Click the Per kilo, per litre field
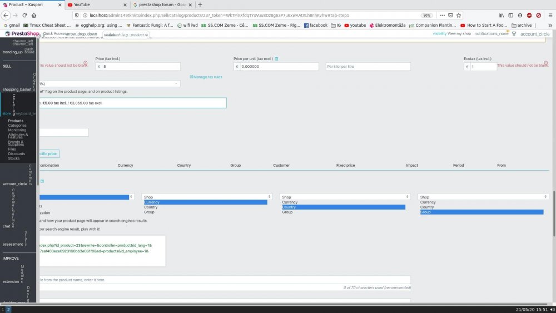The width and height of the screenshot is (556, 313). point(368,67)
